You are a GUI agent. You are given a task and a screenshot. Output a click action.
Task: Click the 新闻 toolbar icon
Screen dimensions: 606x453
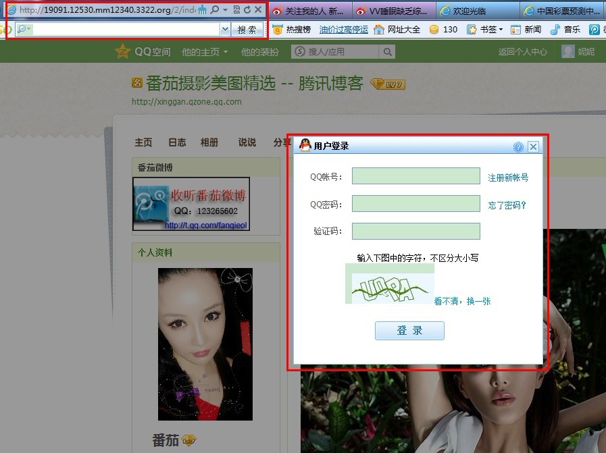coord(515,30)
